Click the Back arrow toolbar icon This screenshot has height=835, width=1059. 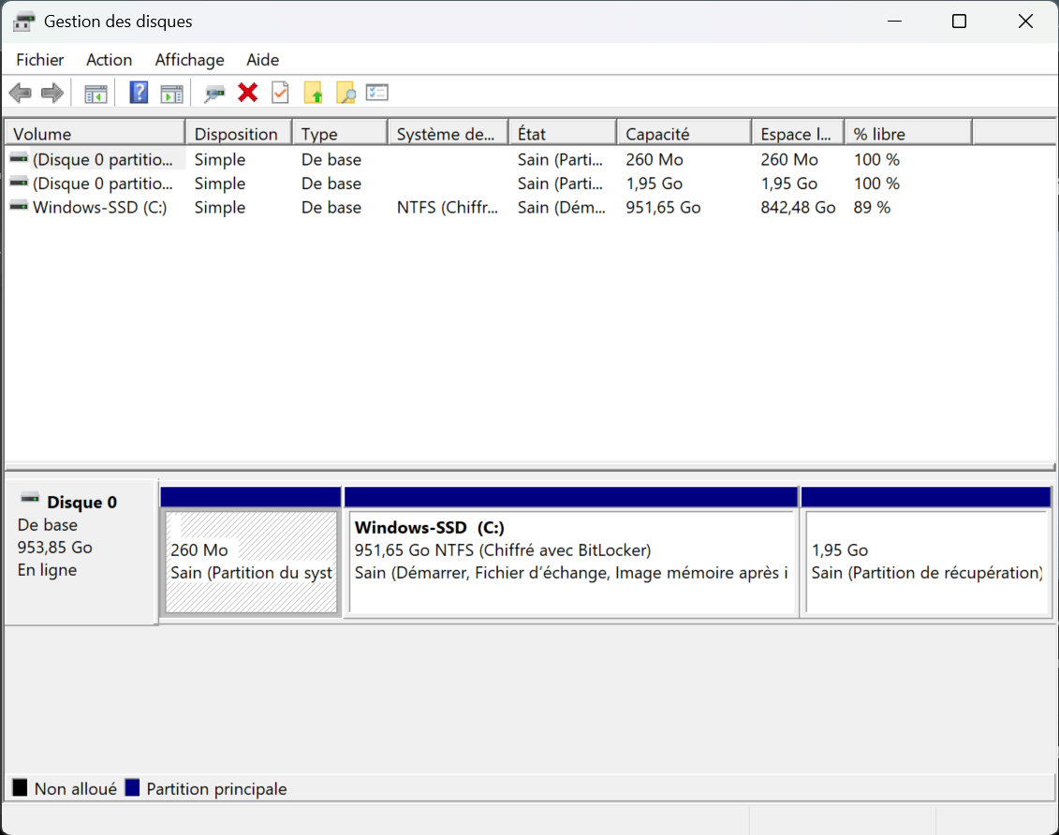[21, 93]
